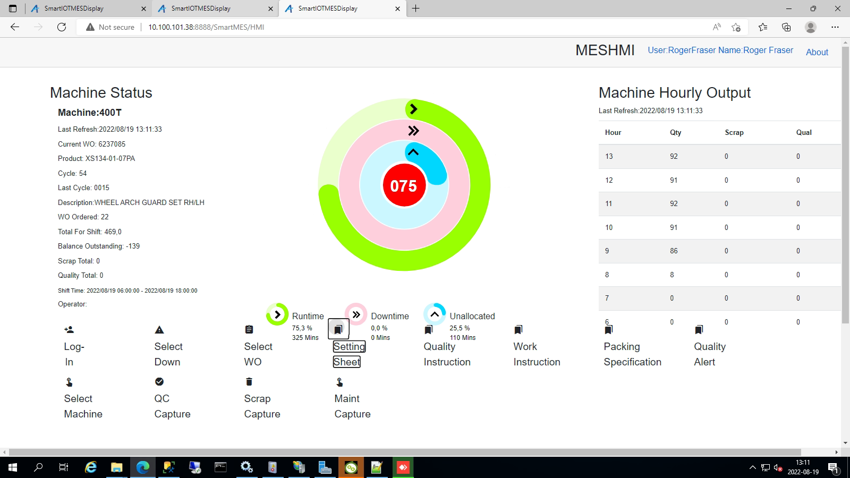Open the Work Instruction link
The width and height of the screenshot is (850, 478).
click(537, 354)
